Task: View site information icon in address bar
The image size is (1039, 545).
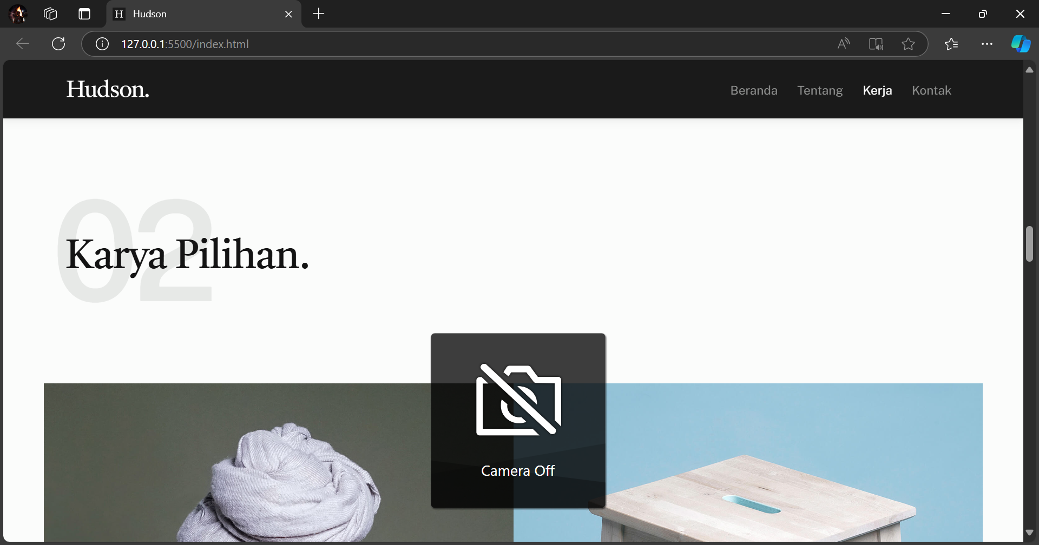Action: pyautogui.click(x=102, y=44)
